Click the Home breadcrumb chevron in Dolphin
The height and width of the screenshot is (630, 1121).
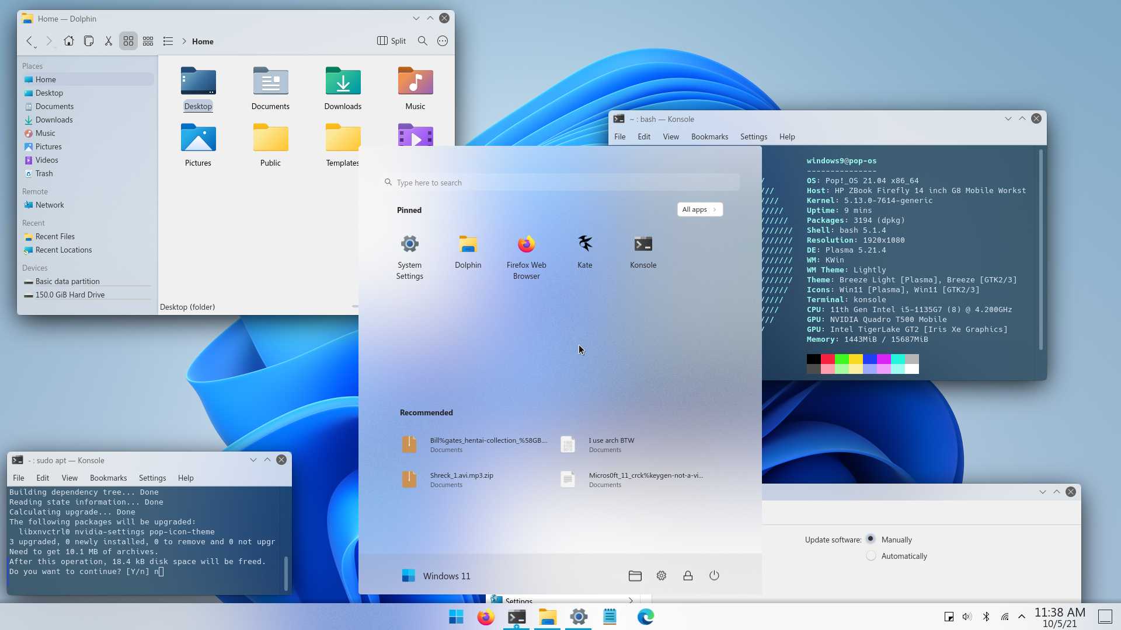click(x=184, y=41)
